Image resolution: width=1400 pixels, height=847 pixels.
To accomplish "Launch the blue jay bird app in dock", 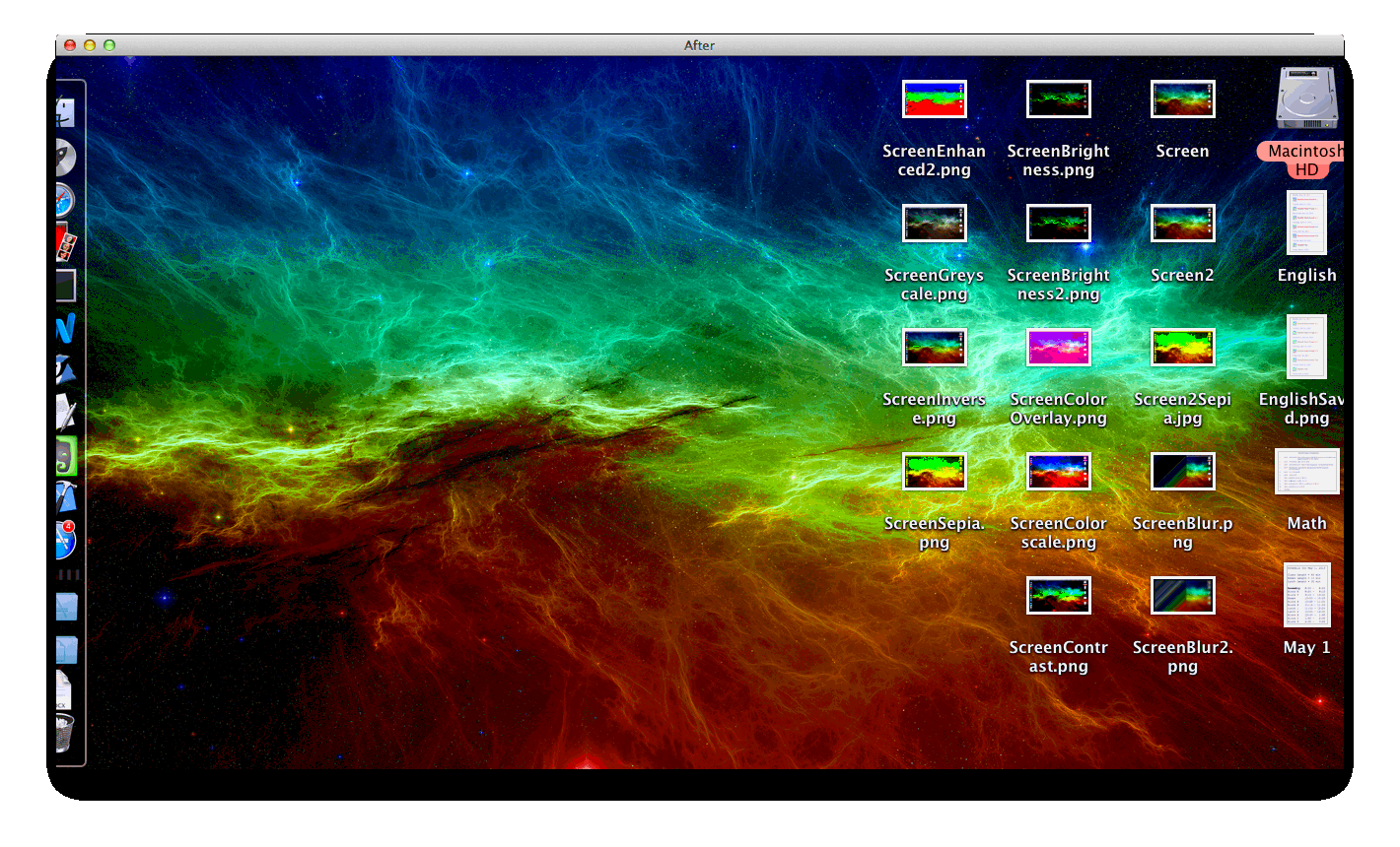I will [x=65, y=369].
